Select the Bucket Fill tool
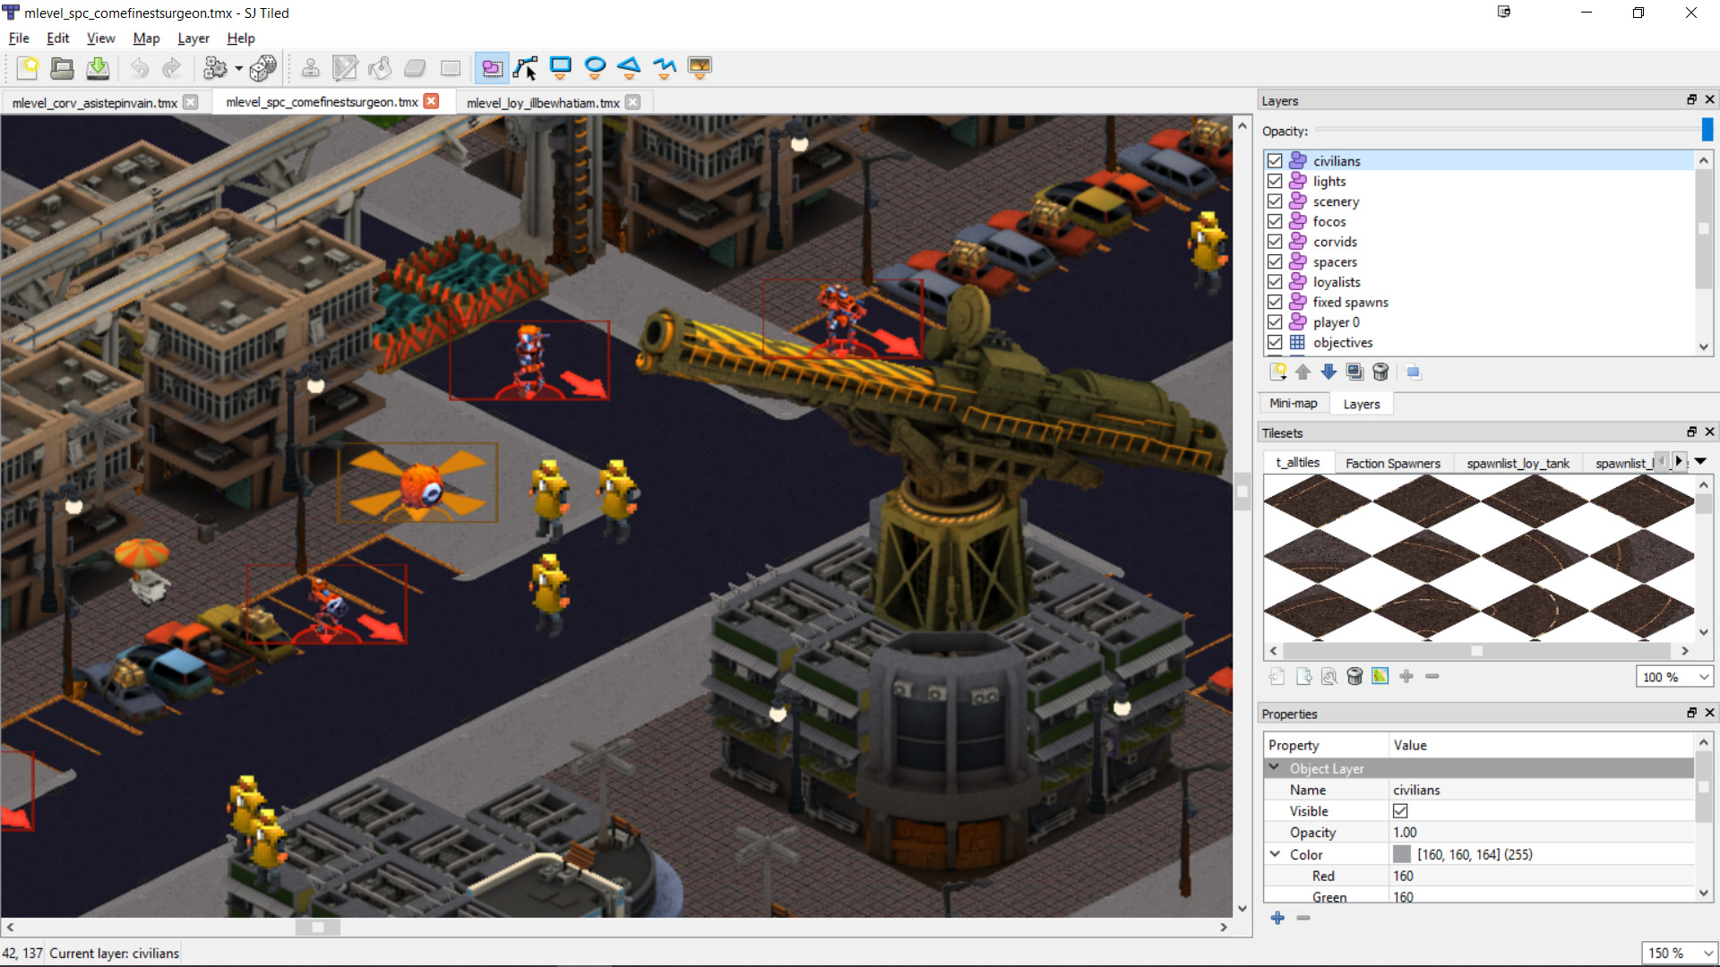Screen dimensions: 1720x967 point(380,68)
